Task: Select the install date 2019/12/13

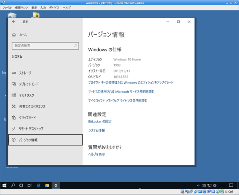Action: [122, 71]
